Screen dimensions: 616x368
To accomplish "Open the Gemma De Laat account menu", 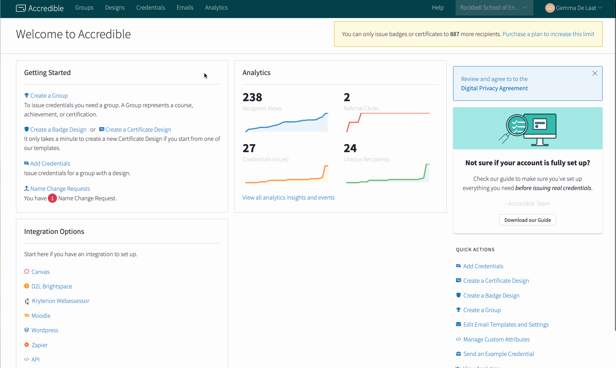I will 576,8.
